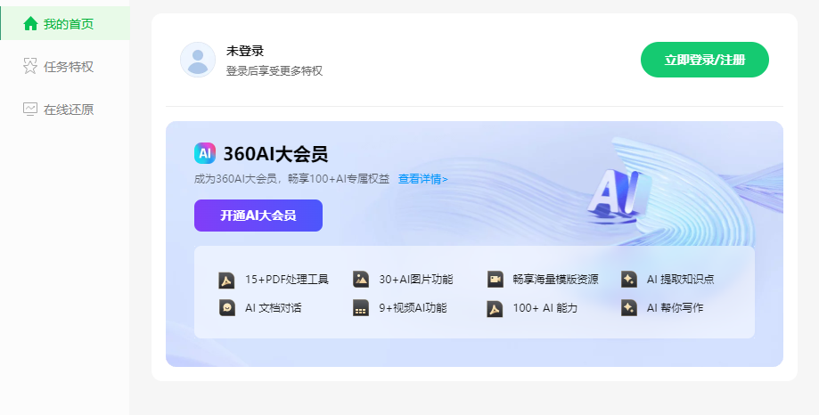Click the 在线还原 monitor icon
This screenshot has height=415, width=819.
click(x=30, y=109)
